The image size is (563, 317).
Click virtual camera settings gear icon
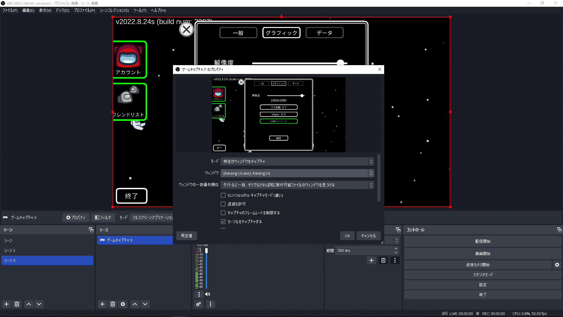point(557,265)
